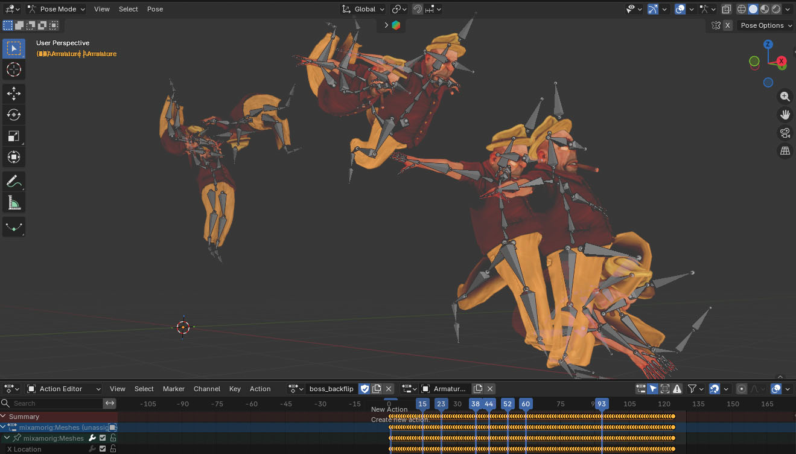Image resolution: width=796 pixels, height=454 pixels.
Task: Select the Measure tool
Action: (14, 203)
